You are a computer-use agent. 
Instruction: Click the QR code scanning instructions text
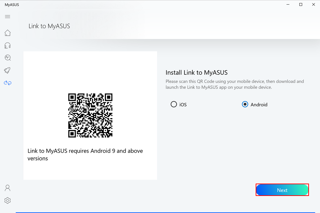235,84
